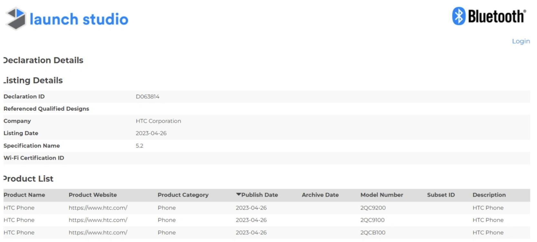Select the Declaration ID value D063814
Screen dimensions: 537x242
pos(147,97)
